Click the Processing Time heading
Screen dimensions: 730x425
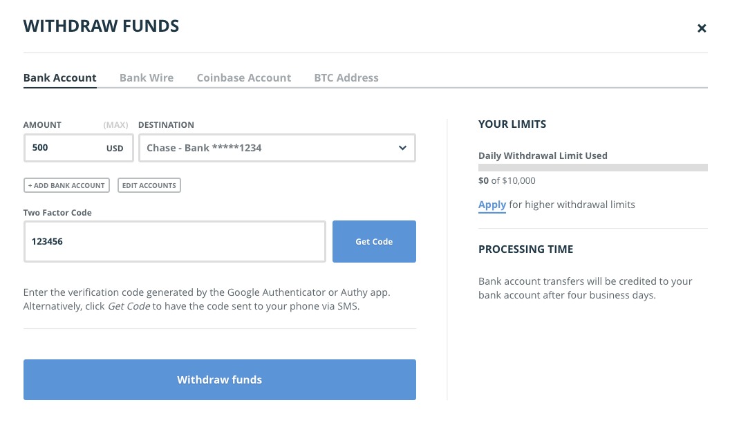click(525, 249)
